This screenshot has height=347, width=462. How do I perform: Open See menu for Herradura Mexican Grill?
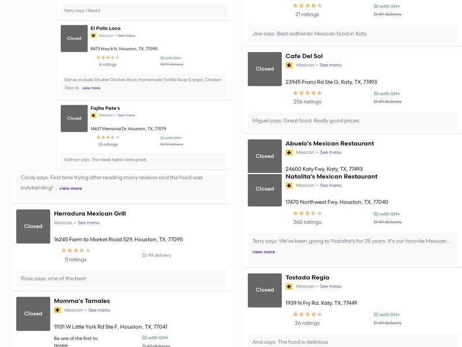88,223
